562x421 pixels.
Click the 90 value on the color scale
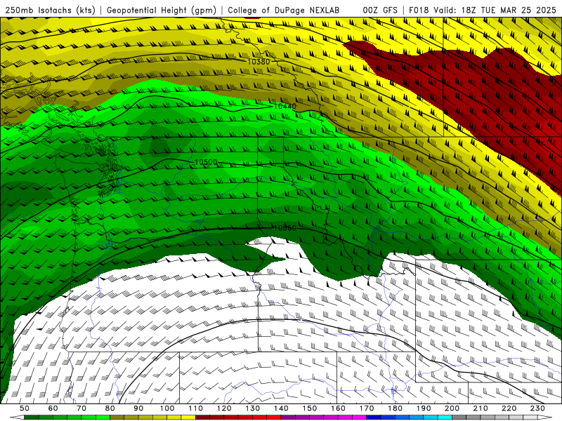pyautogui.click(x=138, y=408)
